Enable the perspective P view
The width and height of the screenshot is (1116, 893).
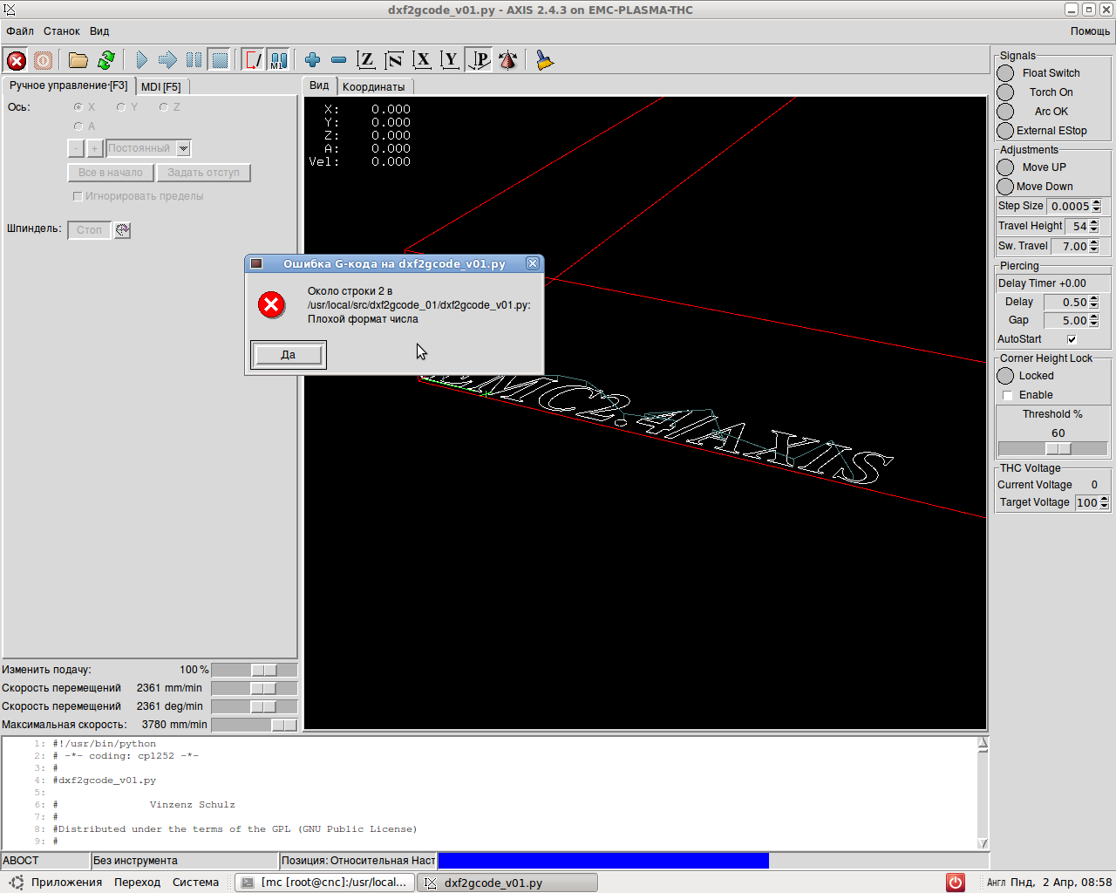coord(480,60)
